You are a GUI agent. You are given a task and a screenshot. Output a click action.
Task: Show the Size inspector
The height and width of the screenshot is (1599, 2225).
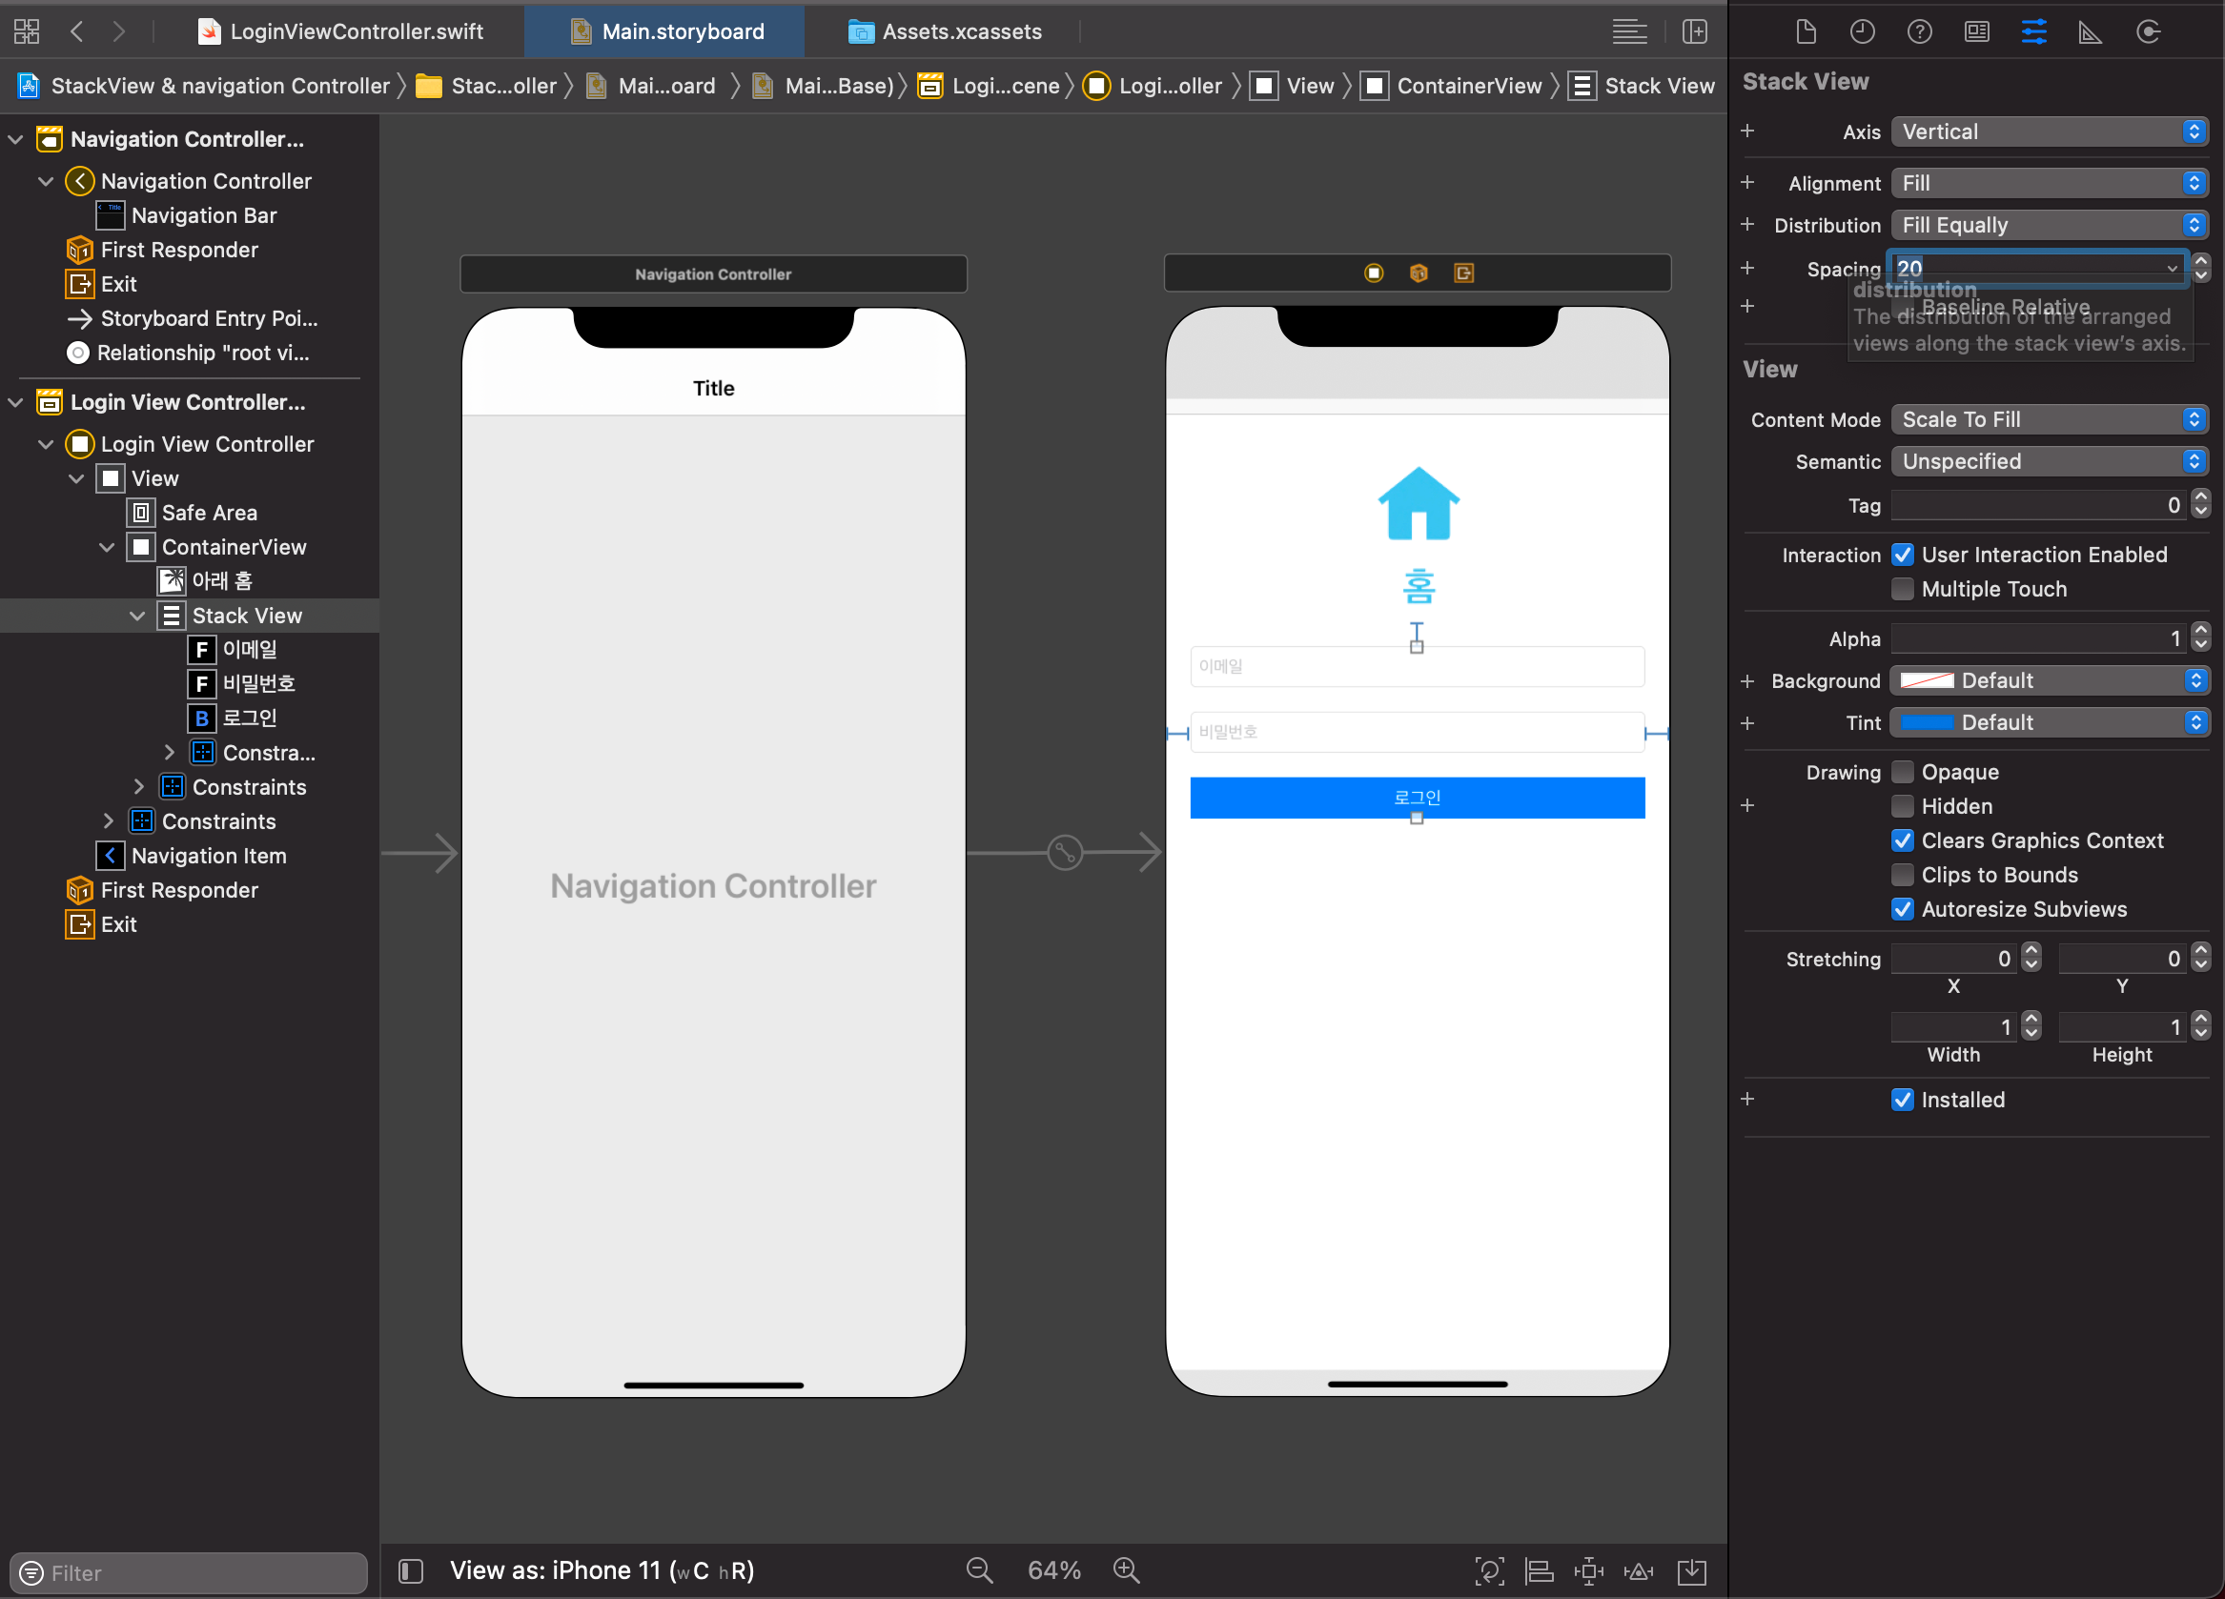tap(2091, 31)
